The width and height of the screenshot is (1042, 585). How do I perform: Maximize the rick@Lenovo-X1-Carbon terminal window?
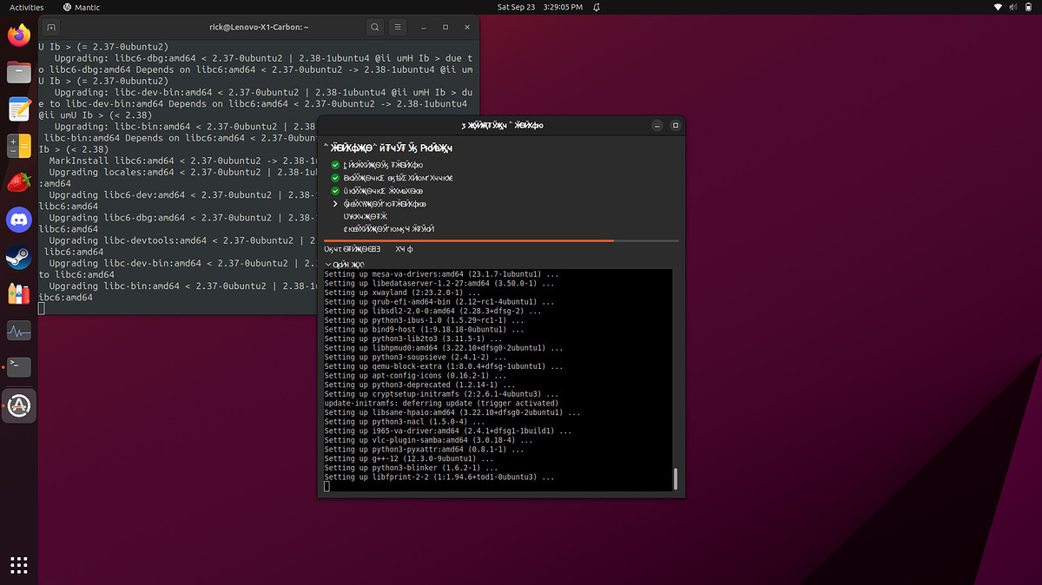pos(445,27)
